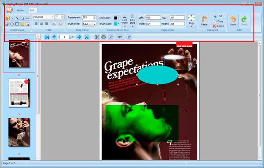Increase font size with the larger A icon
Screen dimensions: 264x168
pos(54,24)
